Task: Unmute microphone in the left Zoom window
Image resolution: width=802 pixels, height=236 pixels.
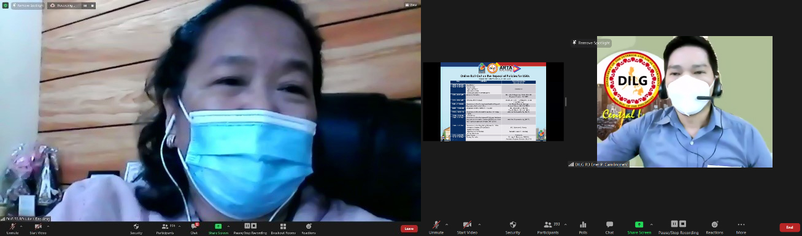Action: 12,229
